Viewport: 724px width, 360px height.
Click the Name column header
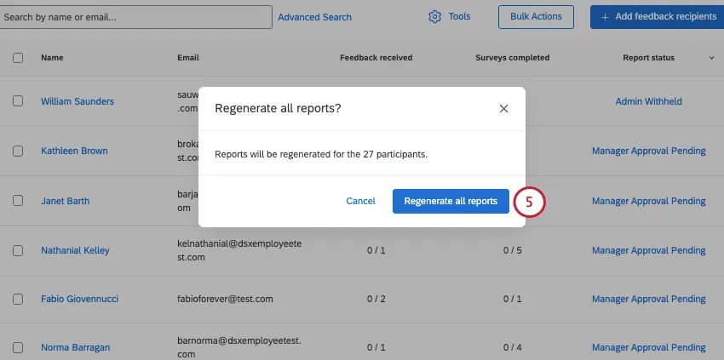pyautogui.click(x=52, y=58)
